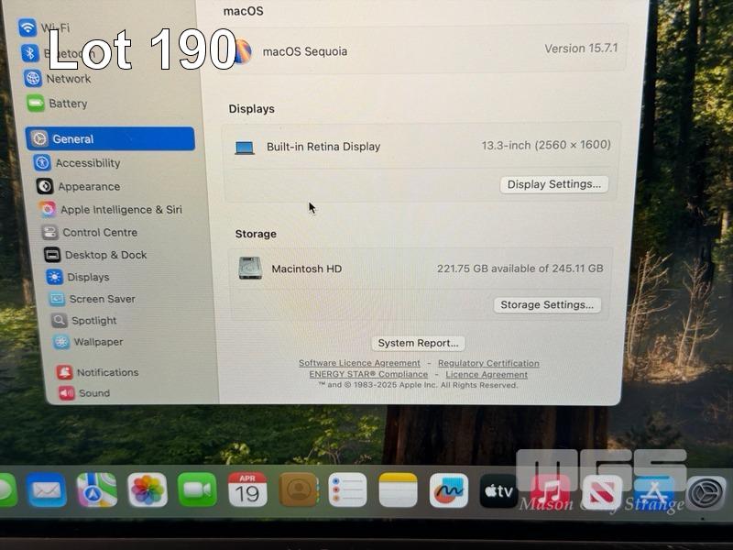Screen dimensions: 733x550
Task: Open Control Centre settings
Action: pyautogui.click(x=89, y=232)
